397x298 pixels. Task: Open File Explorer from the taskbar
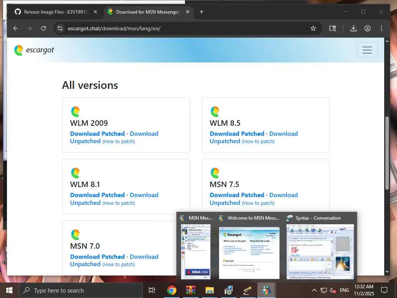coord(210,290)
